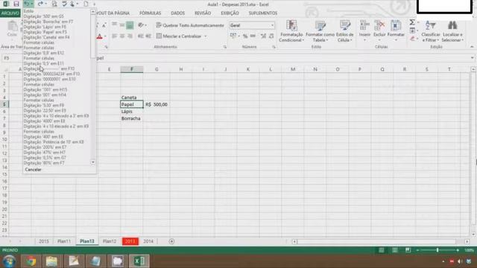The width and height of the screenshot is (477, 268).
Task: Click the clear eraser icon in Edição
Action: click(412, 39)
